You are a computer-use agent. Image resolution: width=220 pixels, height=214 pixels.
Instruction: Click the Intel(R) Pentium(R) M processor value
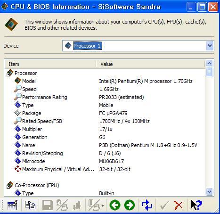(146, 81)
